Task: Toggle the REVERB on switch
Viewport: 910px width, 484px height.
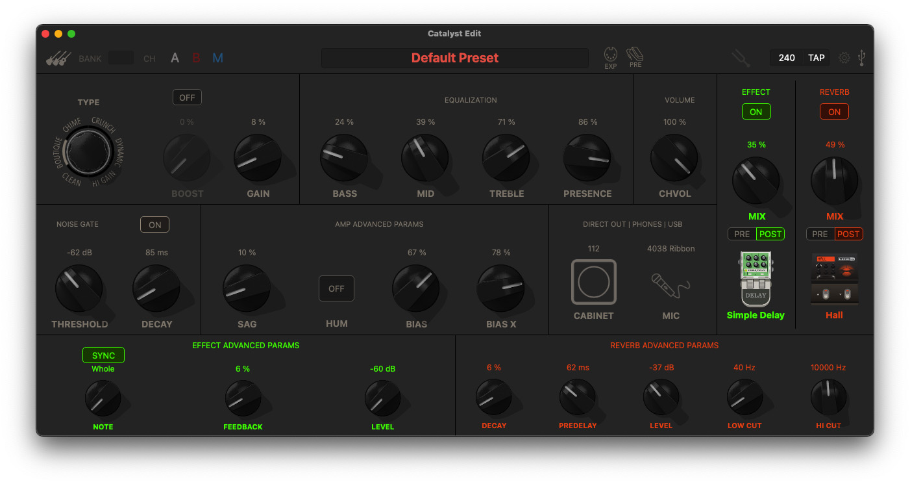Action: (x=834, y=111)
